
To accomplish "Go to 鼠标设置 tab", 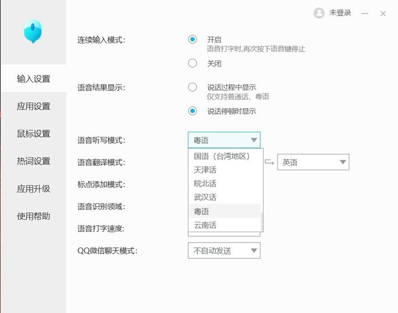I will tap(34, 133).
